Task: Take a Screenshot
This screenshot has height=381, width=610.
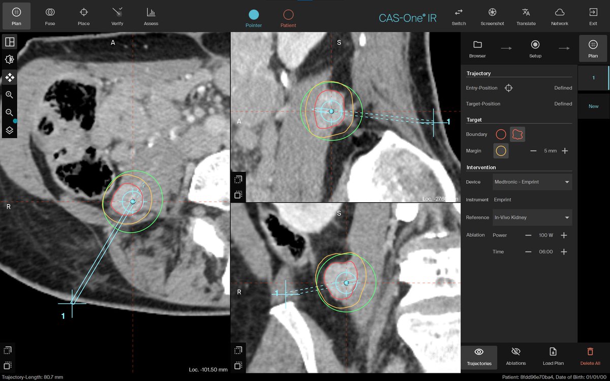Action: coord(492,16)
